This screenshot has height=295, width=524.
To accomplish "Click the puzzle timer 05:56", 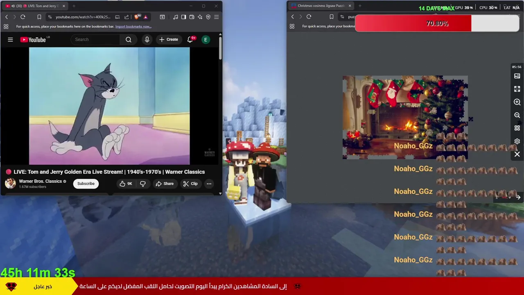I will pos(517,67).
